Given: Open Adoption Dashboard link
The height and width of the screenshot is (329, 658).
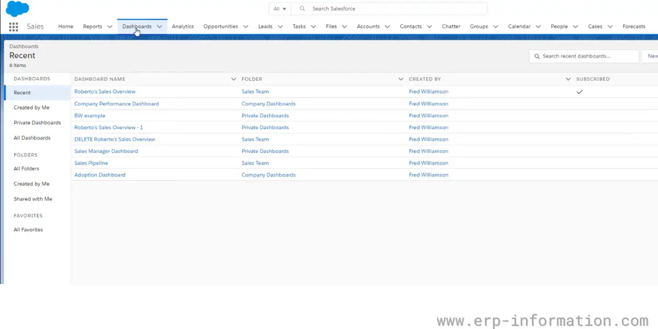Looking at the screenshot, I should coord(100,175).
